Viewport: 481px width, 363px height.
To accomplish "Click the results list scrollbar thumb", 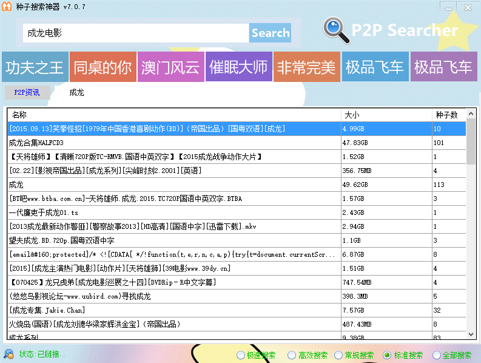I will pos(471,142).
